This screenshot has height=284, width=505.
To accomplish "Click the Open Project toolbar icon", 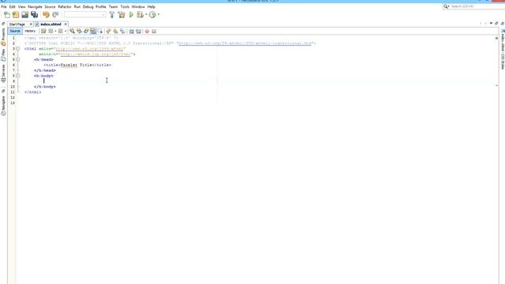I will [x=24, y=14].
